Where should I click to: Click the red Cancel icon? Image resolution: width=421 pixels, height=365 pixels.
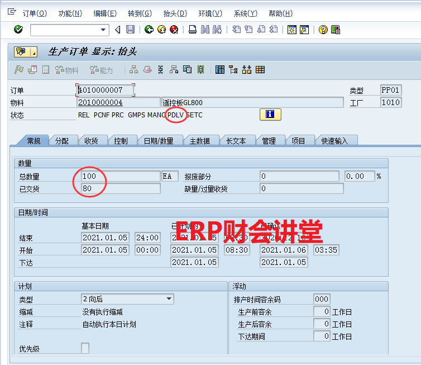174,30
